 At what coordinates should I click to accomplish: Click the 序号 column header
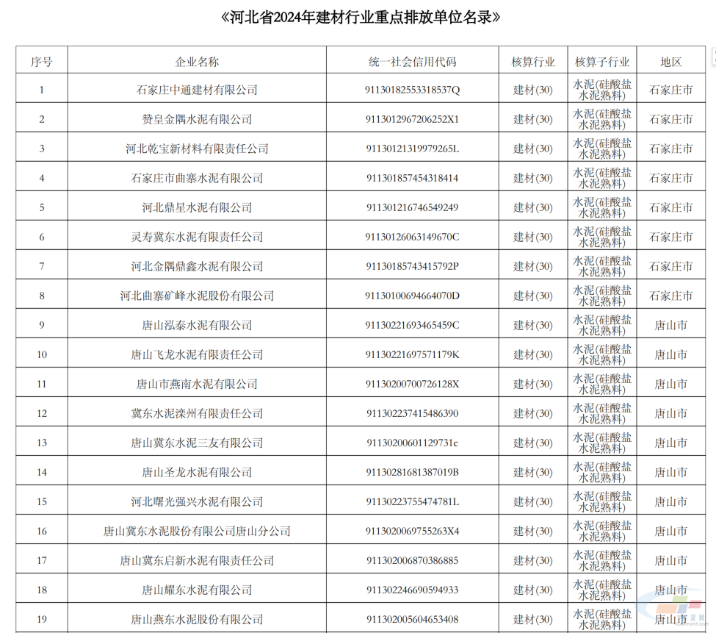pos(42,62)
